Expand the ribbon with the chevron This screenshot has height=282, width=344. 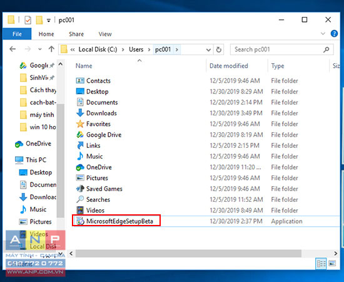[x=323, y=34]
